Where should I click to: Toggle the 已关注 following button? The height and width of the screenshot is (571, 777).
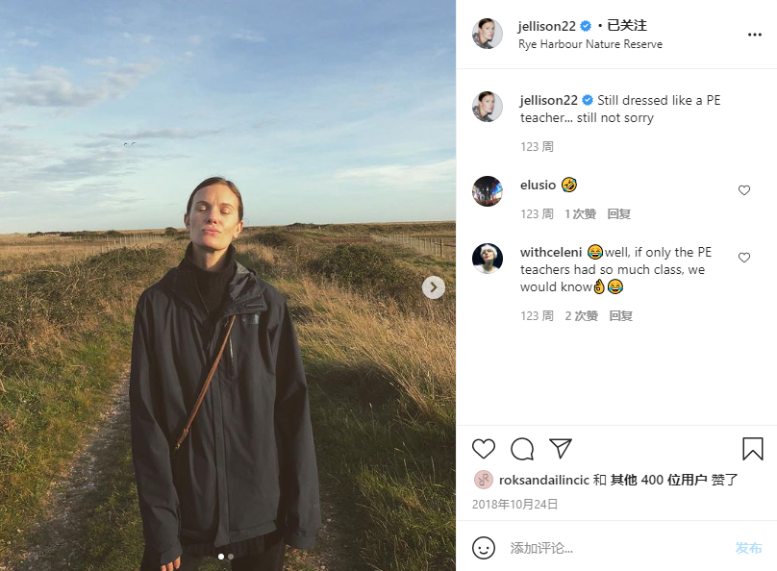[627, 26]
